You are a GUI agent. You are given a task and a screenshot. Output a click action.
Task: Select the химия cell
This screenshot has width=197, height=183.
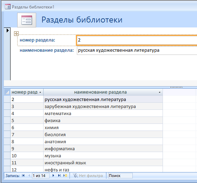coord(103,128)
